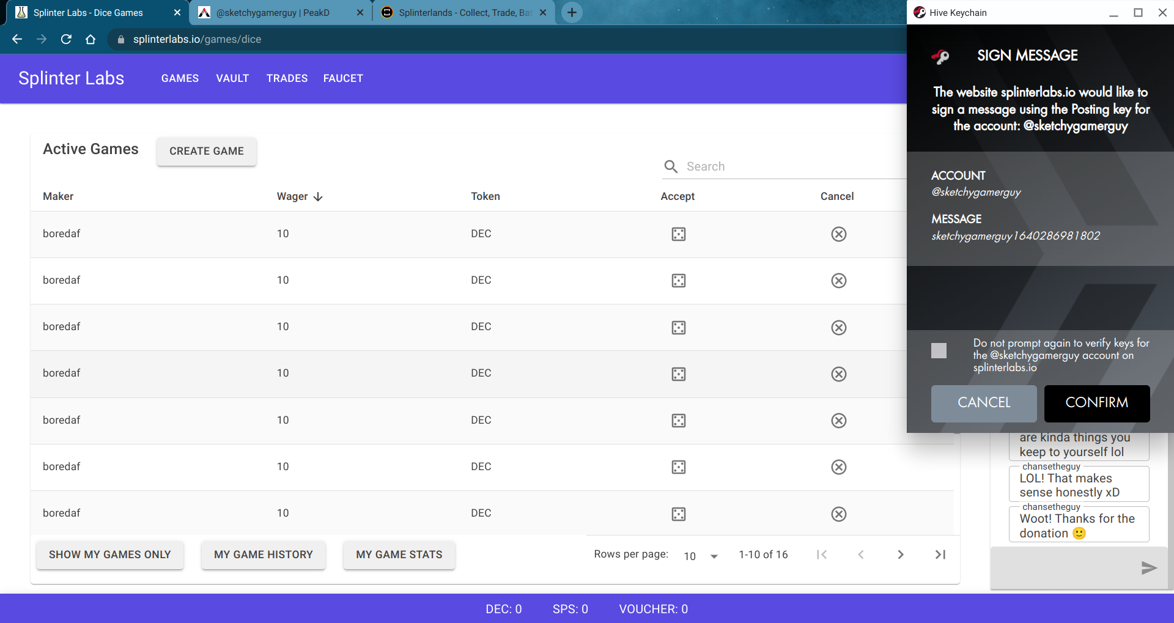Click the chat message input box

pyautogui.click(x=1064, y=568)
